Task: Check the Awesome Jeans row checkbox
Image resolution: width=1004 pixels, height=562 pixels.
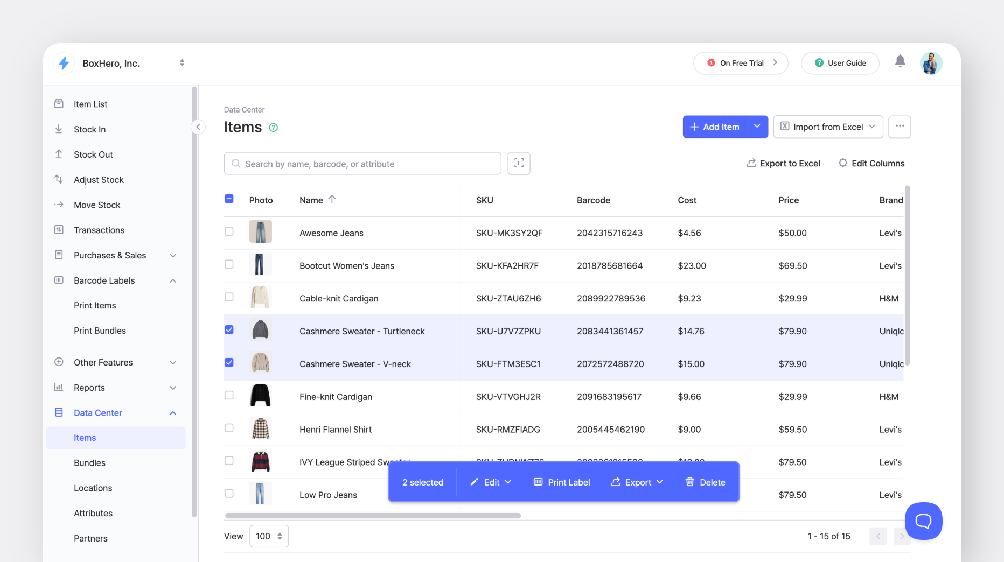Action: (229, 231)
